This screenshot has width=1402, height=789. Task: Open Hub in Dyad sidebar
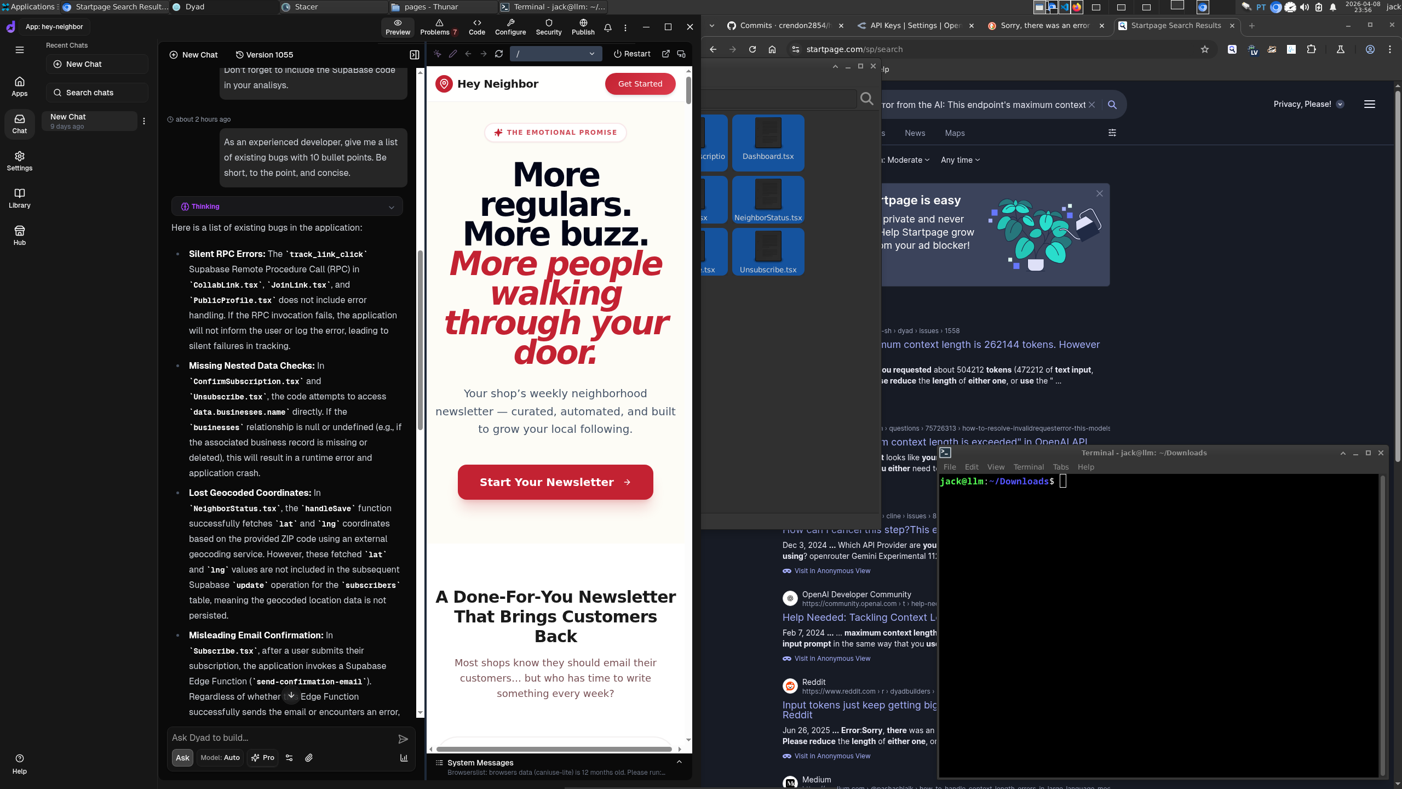(20, 236)
